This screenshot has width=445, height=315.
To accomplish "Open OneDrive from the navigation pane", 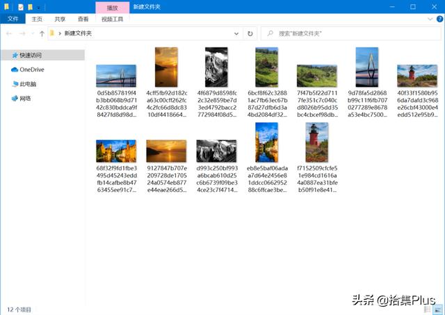I will [31, 70].
